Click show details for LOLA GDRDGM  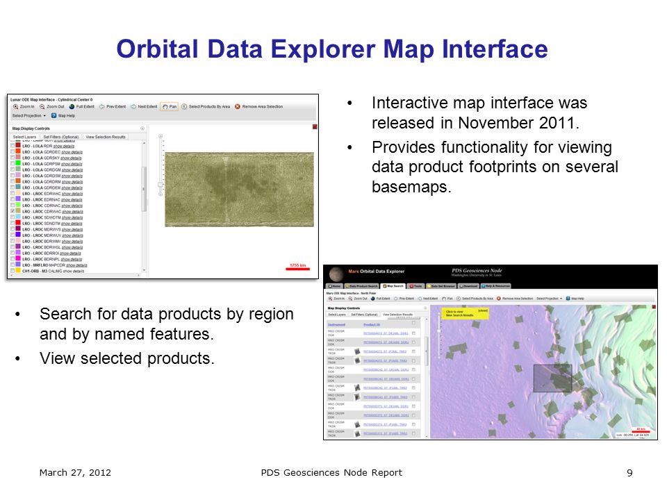(x=72, y=170)
